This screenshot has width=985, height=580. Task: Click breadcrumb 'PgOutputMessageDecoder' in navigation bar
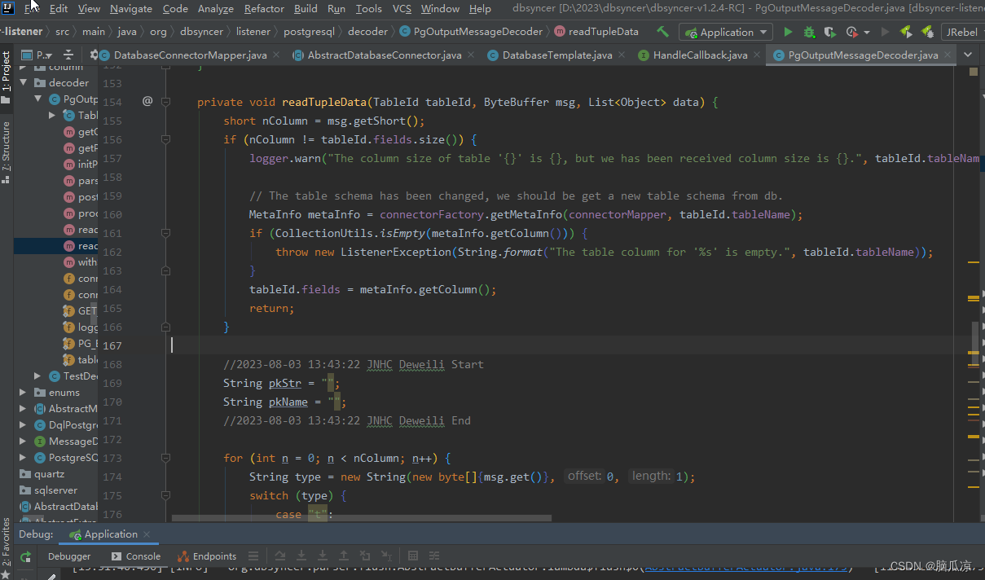click(x=471, y=32)
